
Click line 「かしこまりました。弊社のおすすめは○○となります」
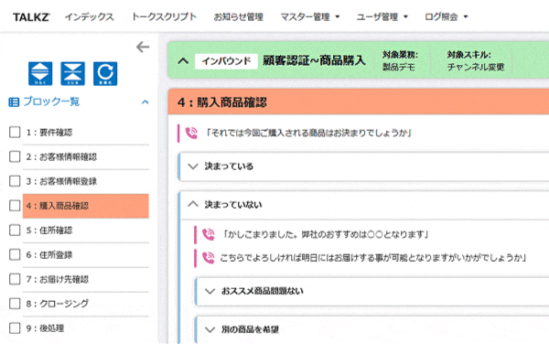tap(326, 234)
